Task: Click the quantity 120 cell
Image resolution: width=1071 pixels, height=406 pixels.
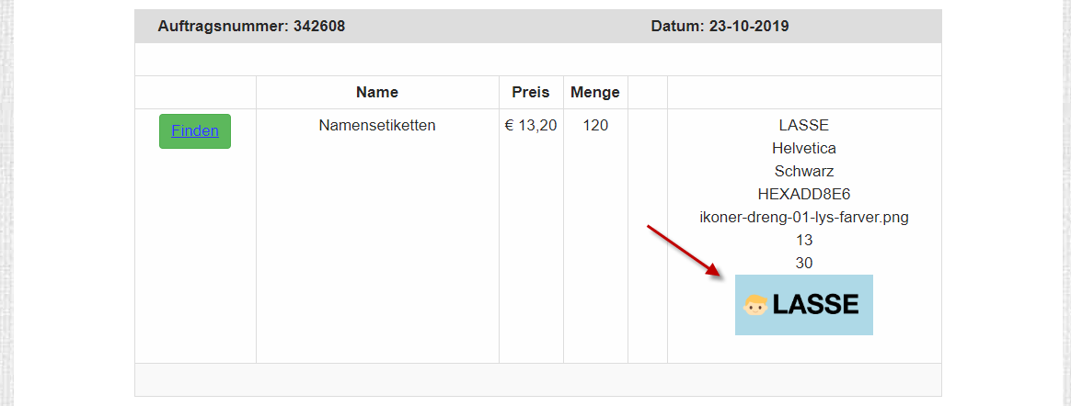Action: (595, 126)
